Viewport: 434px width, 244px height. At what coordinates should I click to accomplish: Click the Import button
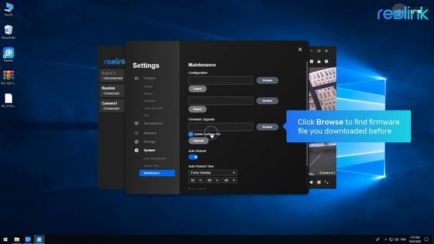[197, 109]
